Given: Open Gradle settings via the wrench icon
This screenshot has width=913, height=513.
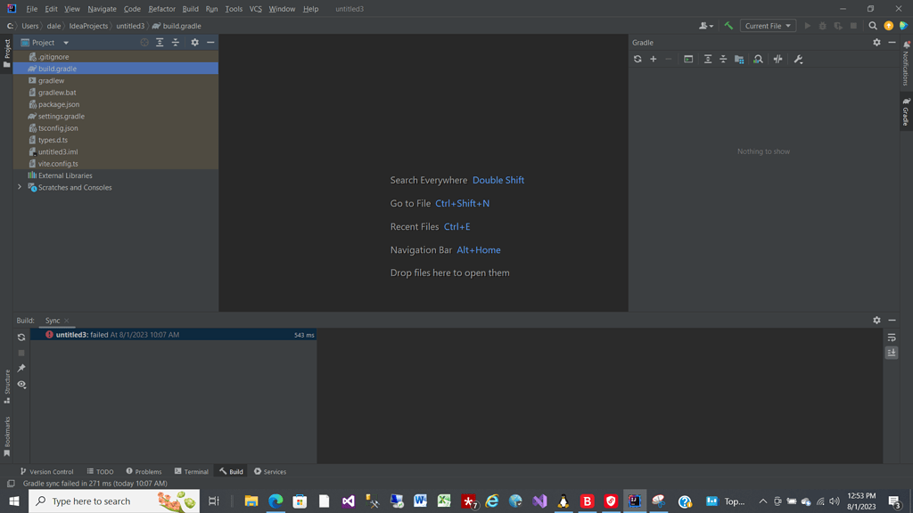Looking at the screenshot, I should [799, 59].
